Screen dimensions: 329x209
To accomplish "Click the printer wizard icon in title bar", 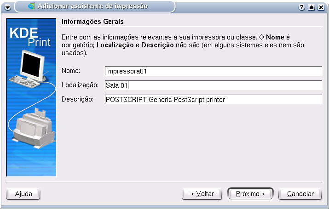I will pos(31,6).
